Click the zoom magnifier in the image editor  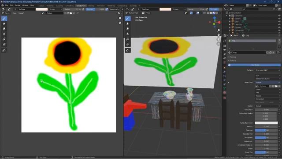pyautogui.click(x=120, y=18)
